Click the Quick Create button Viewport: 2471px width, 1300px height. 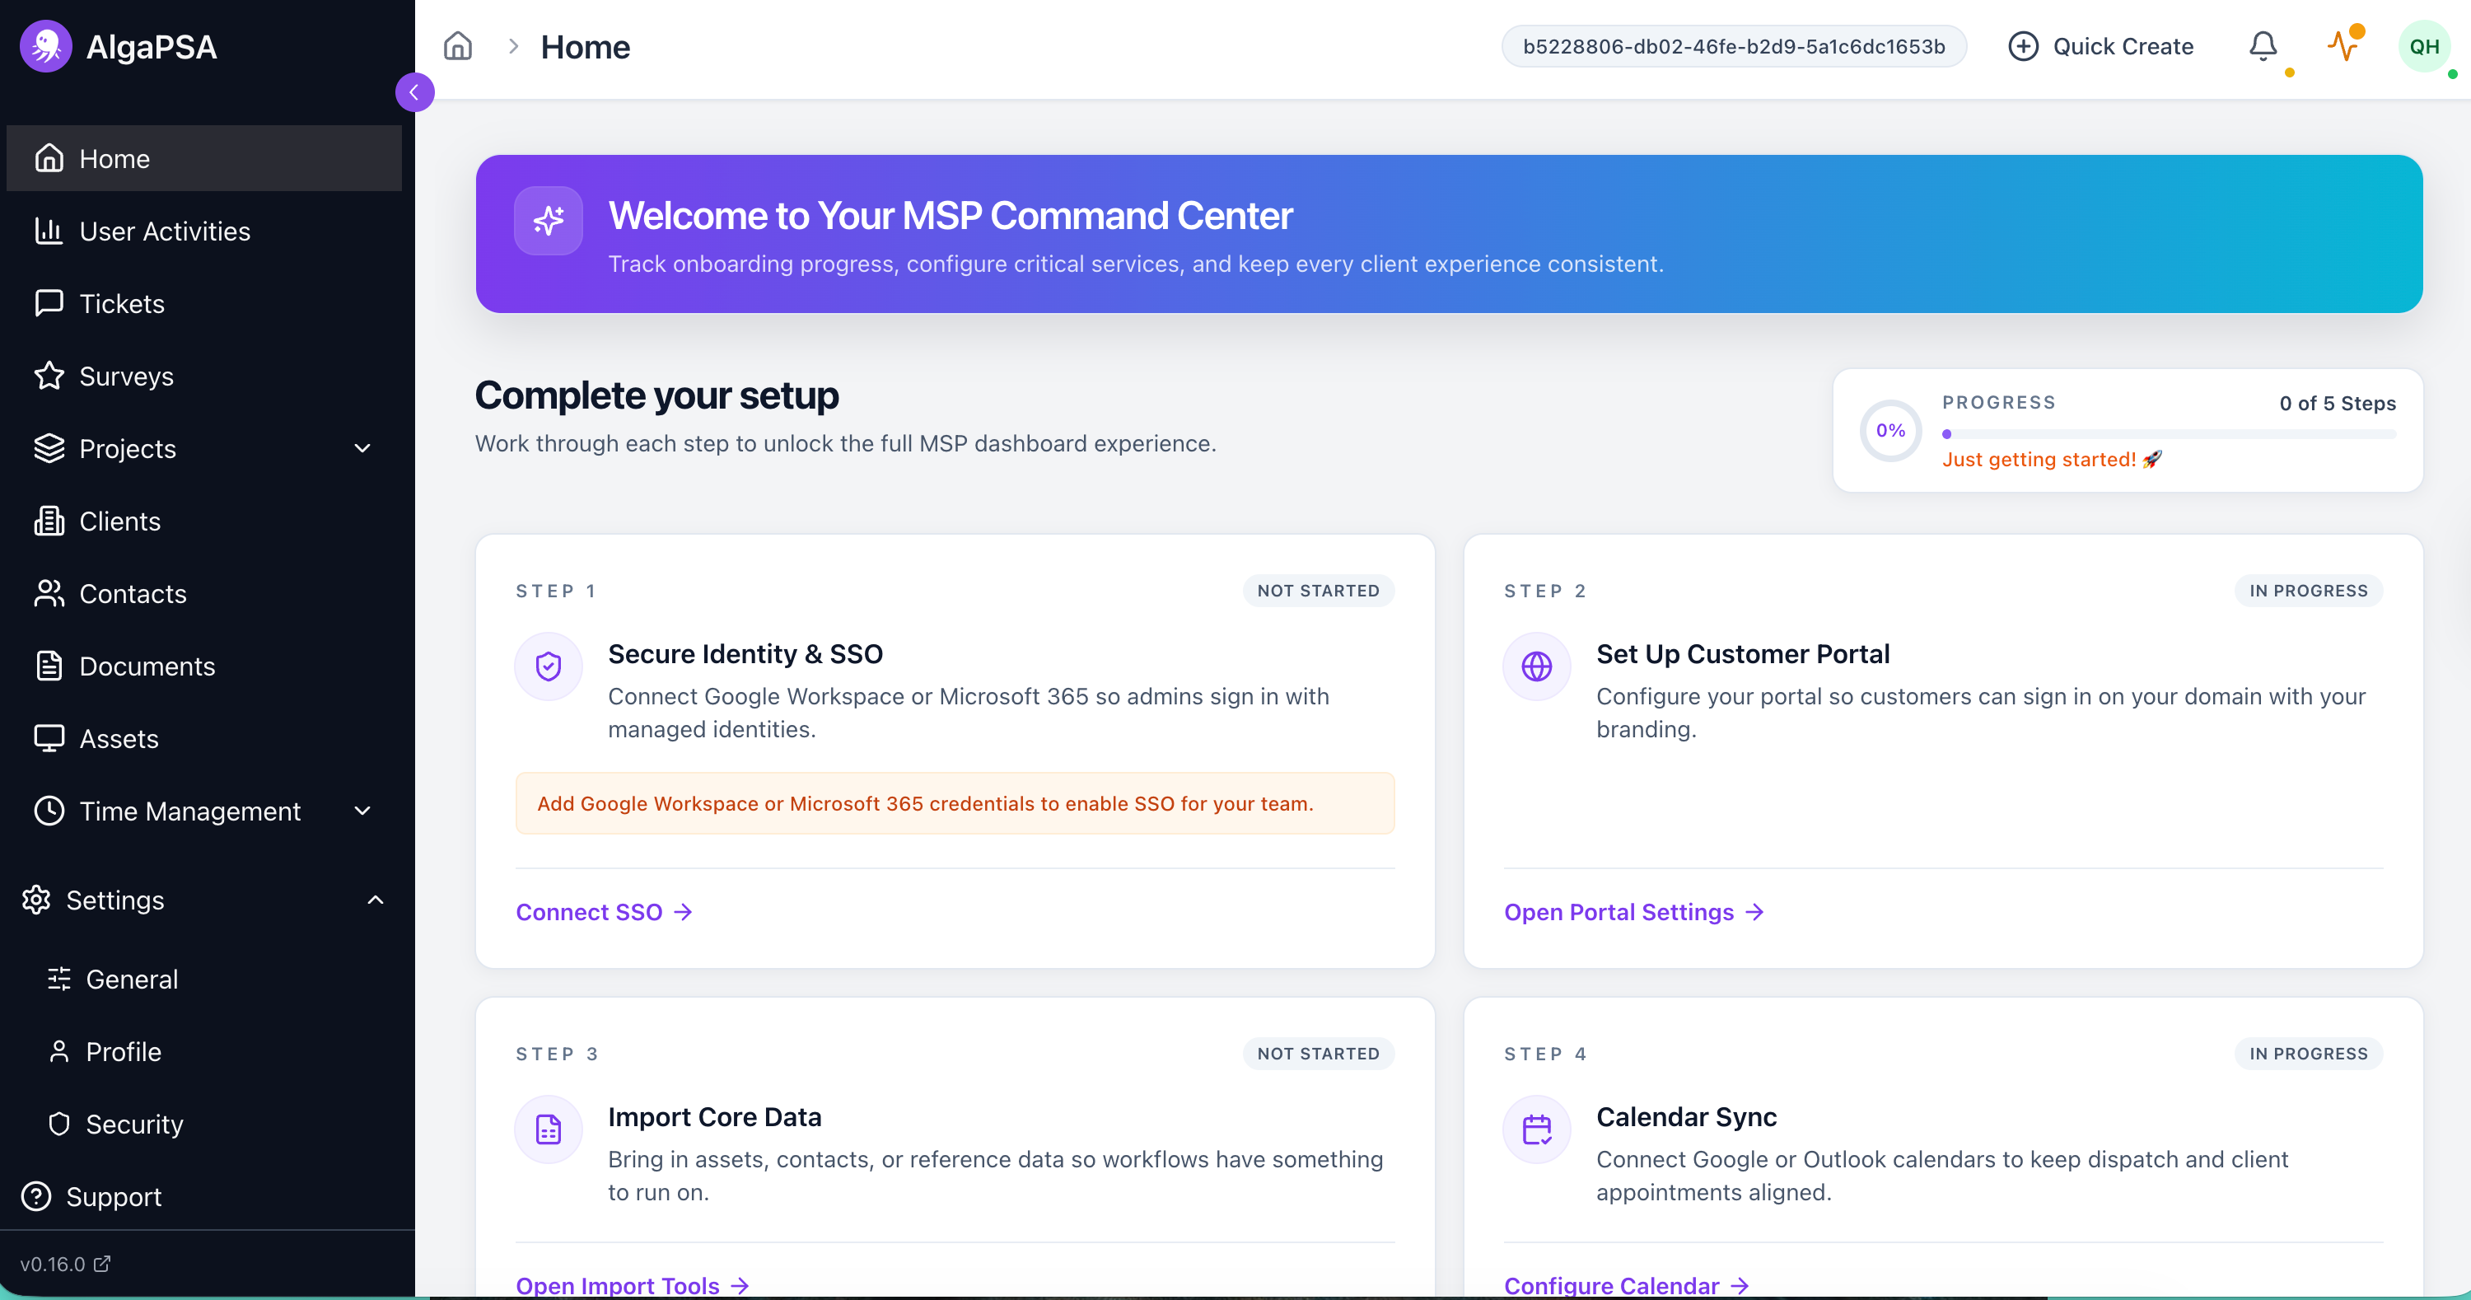(x=2100, y=46)
